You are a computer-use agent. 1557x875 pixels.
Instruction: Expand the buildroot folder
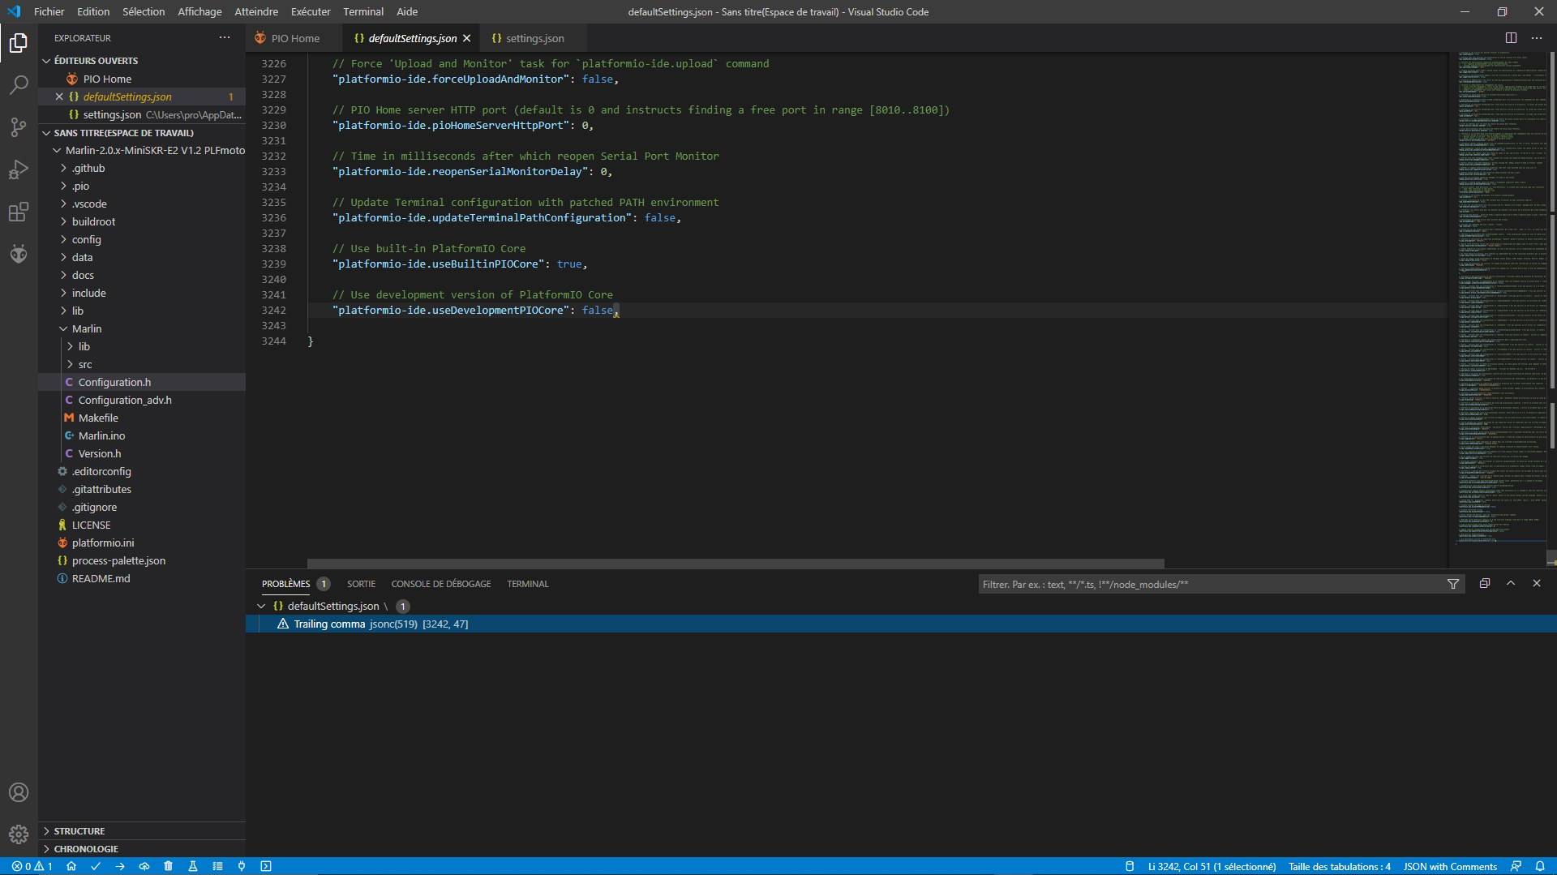pos(93,221)
